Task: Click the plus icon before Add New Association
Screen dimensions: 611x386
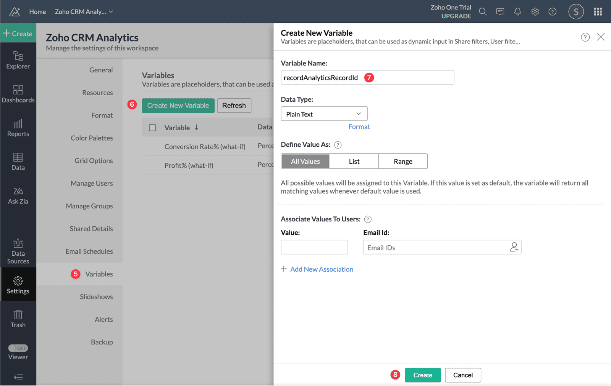Action: point(284,269)
